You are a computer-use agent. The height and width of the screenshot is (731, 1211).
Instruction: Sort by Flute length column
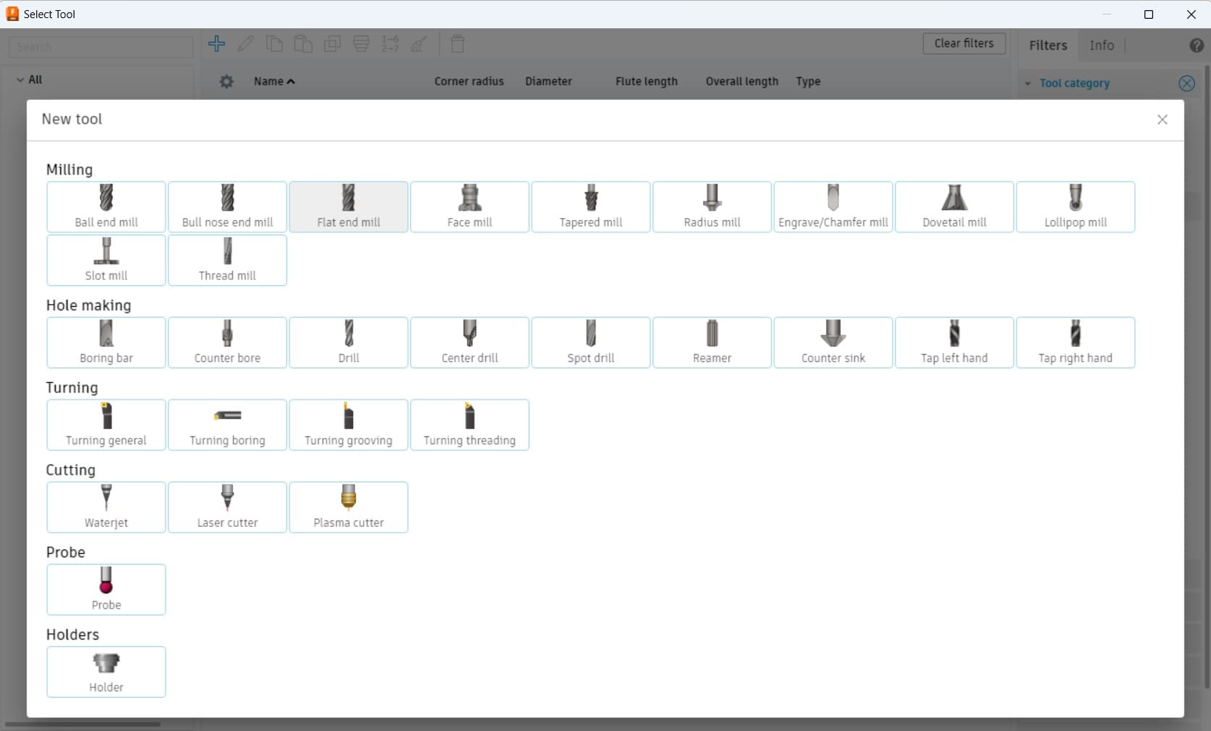click(x=647, y=81)
